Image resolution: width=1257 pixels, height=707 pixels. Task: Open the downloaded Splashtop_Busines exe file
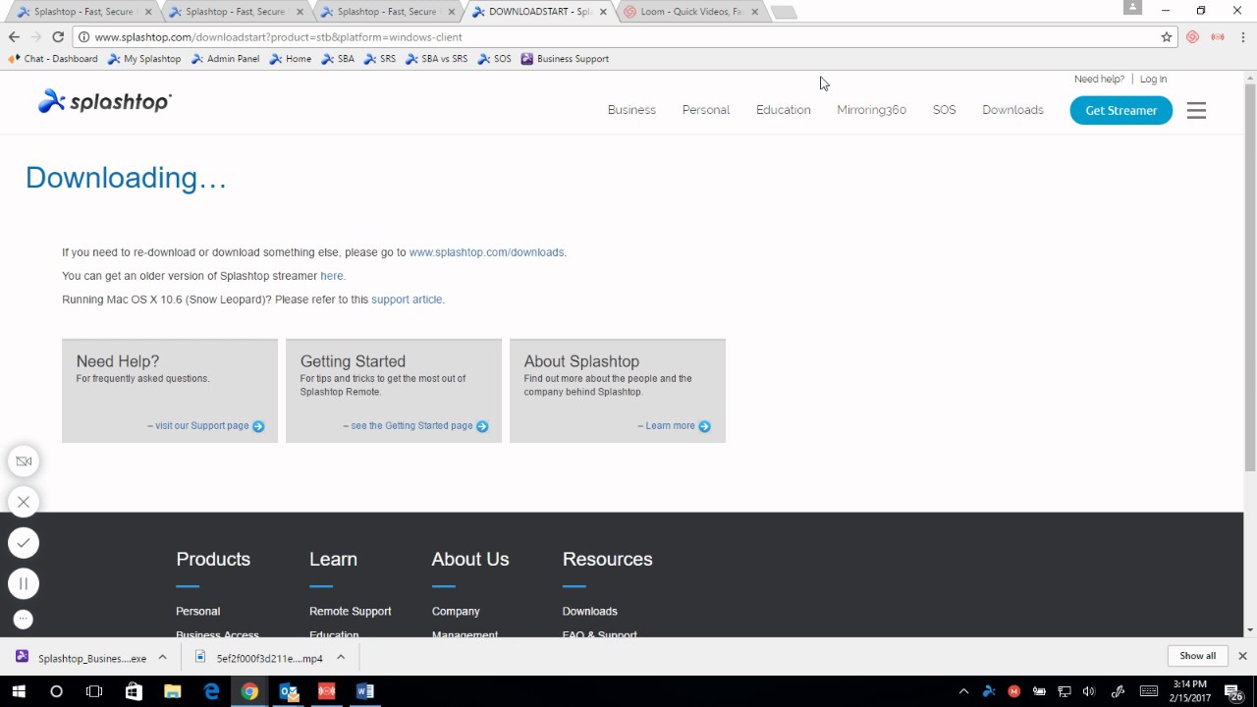(x=82, y=658)
